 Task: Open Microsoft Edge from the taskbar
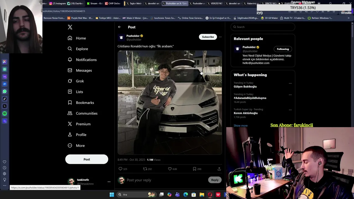(186, 195)
